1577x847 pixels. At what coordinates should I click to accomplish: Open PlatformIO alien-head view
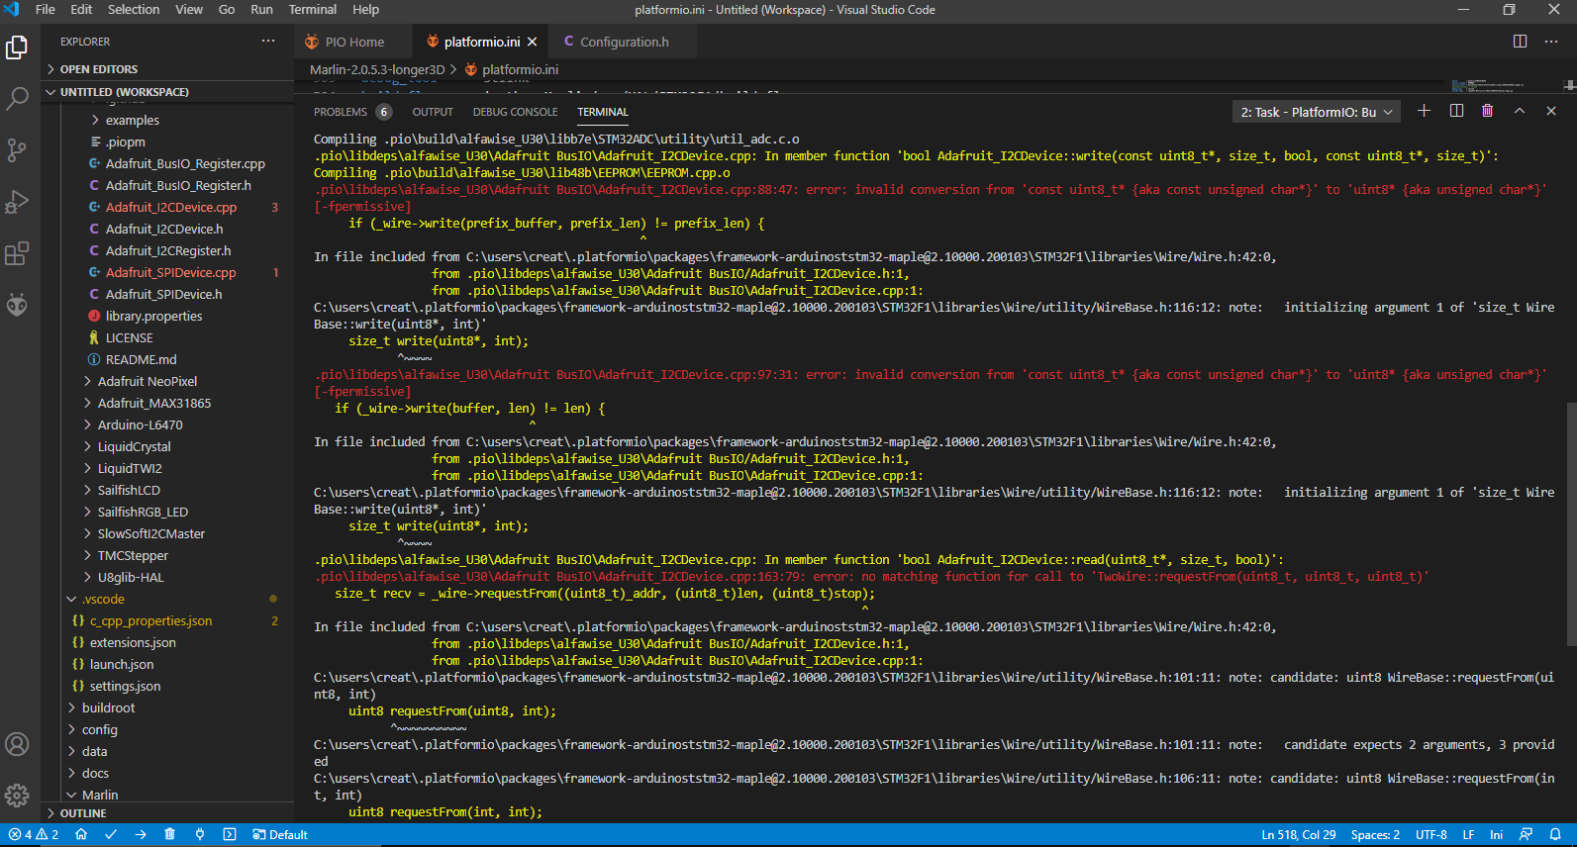tap(17, 305)
